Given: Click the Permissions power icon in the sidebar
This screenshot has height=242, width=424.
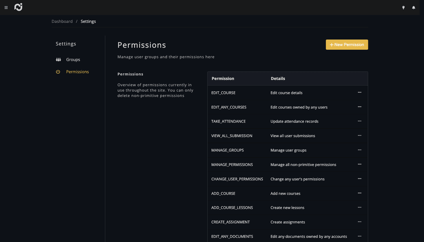Looking at the screenshot, I should 58,72.
